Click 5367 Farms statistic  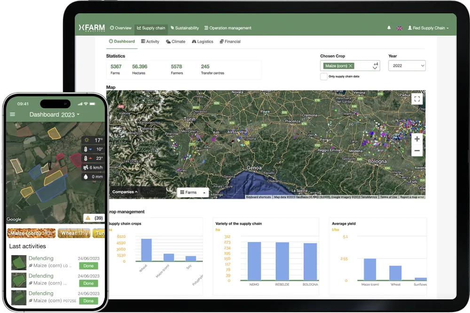pos(116,70)
